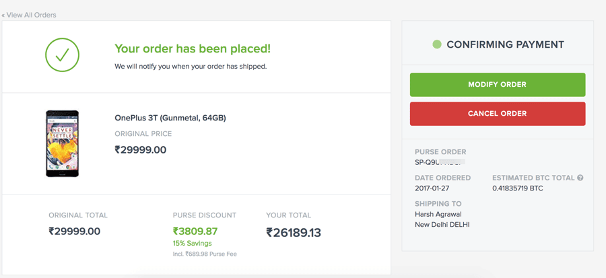This screenshot has height=278, width=606.
Task: Click the 15% Savings text
Action: pos(193,243)
